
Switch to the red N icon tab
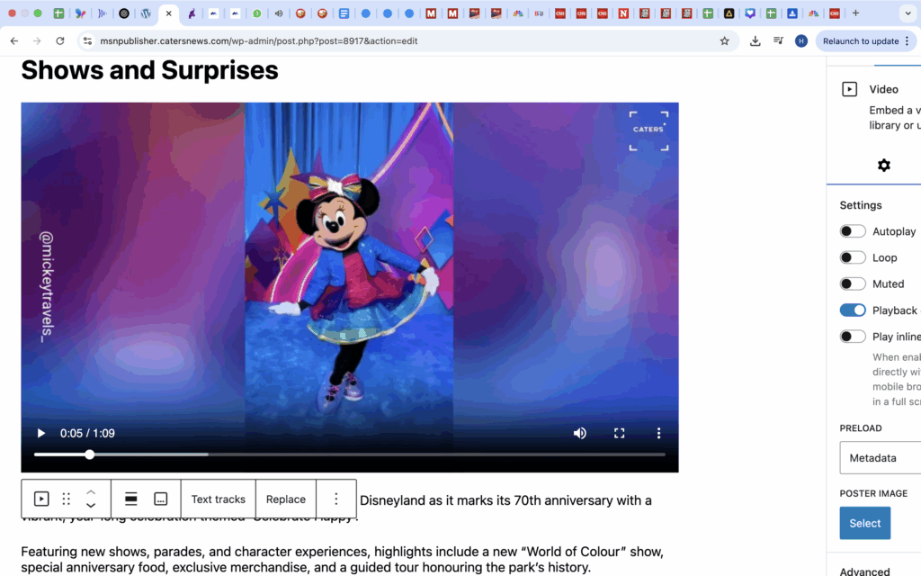pyautogui.click(x=623, y=13)
